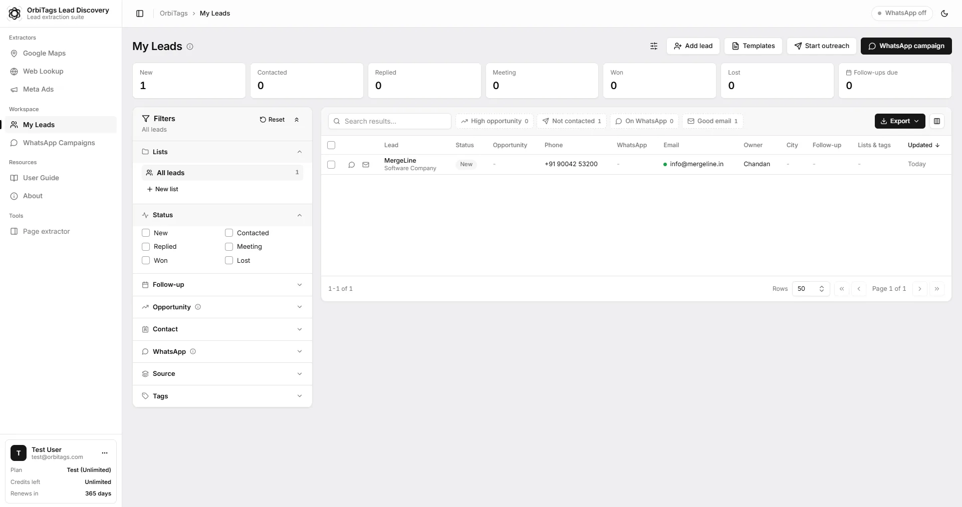
Task: Select the MergeLine row checkbox
Action: click(331, 165)
